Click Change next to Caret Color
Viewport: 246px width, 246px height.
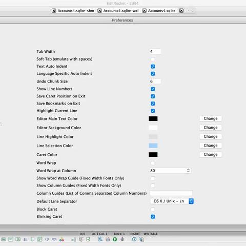(x=211, y=154)
